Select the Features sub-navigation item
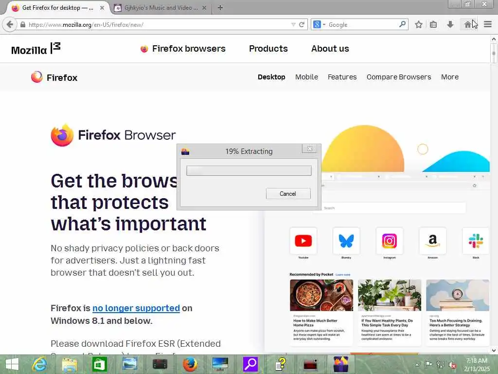 click(x=342, y=77)
